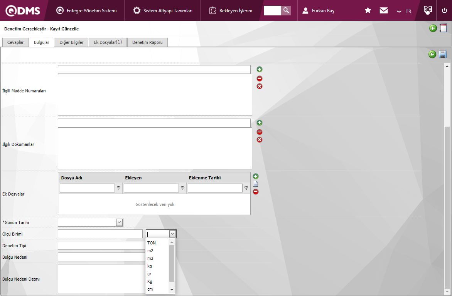Open Bekleyen İşlerim menu
Screen dimensions: 452x296
pos(231,11)
